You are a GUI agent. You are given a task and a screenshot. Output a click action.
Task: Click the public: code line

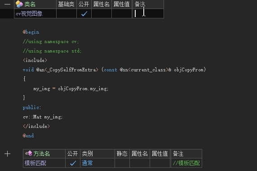(32, 108)
